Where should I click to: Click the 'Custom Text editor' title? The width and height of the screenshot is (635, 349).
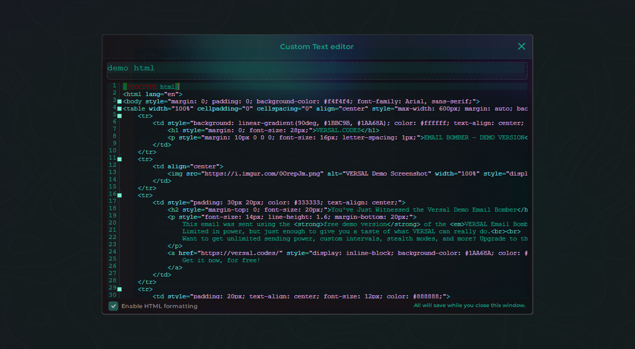pyautogui.click(x=317, y=47)
